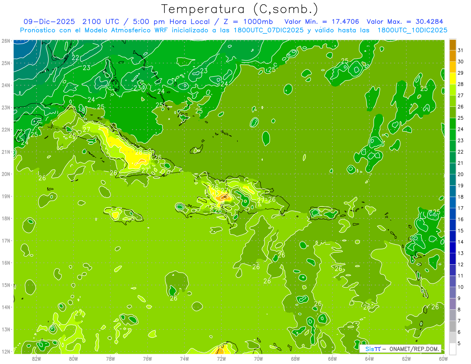Image resolution: width=471 pixels, height=364 pixels.
Task: Click the 66W longitude axis label
Action: pos(332,358)
